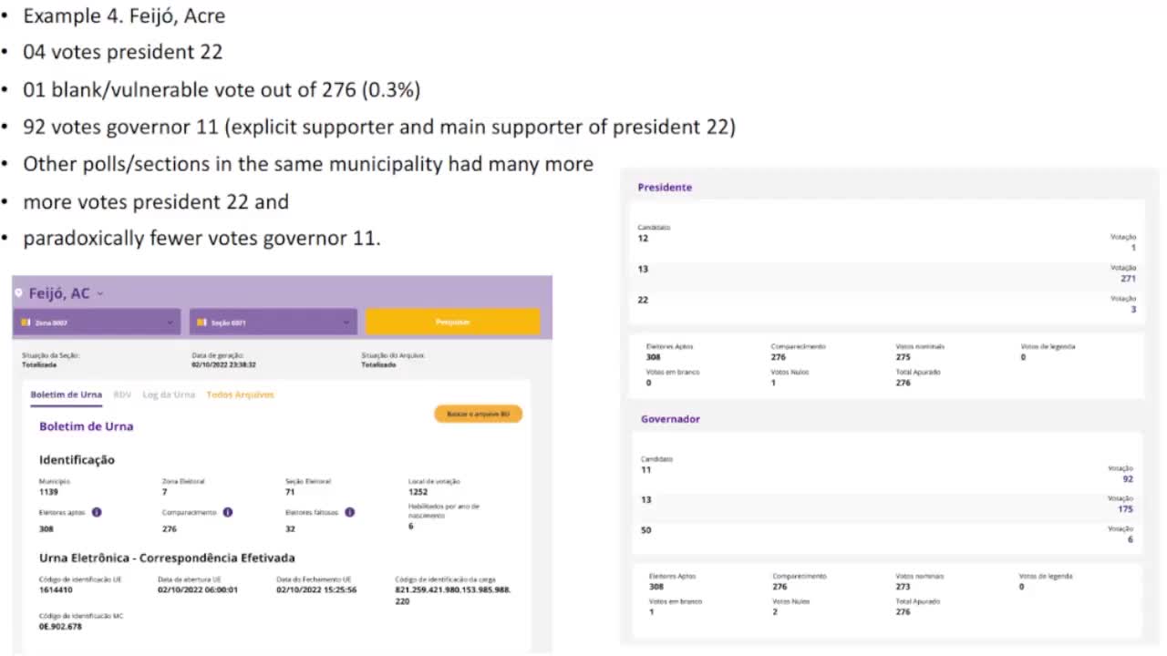The width and height of the screenshot is (1167, 656).
Task: Open the Log da Urna tab
Action: pyautogui.click(x=169, y=395)
